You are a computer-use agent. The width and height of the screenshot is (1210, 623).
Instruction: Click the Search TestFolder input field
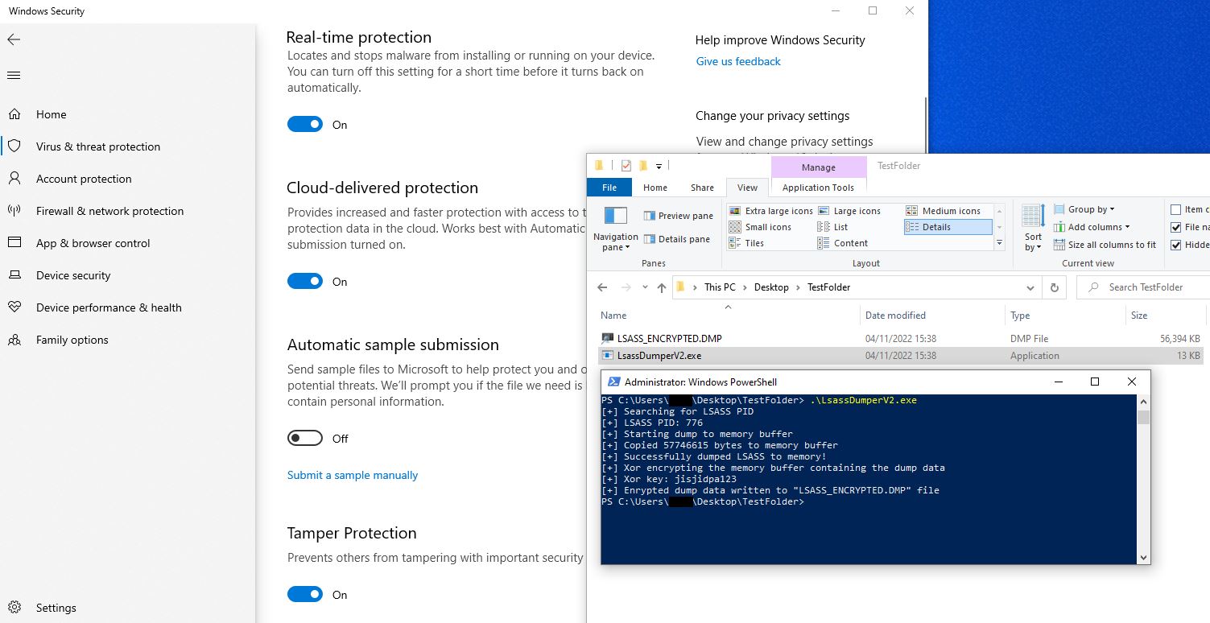pos(1146,287)
